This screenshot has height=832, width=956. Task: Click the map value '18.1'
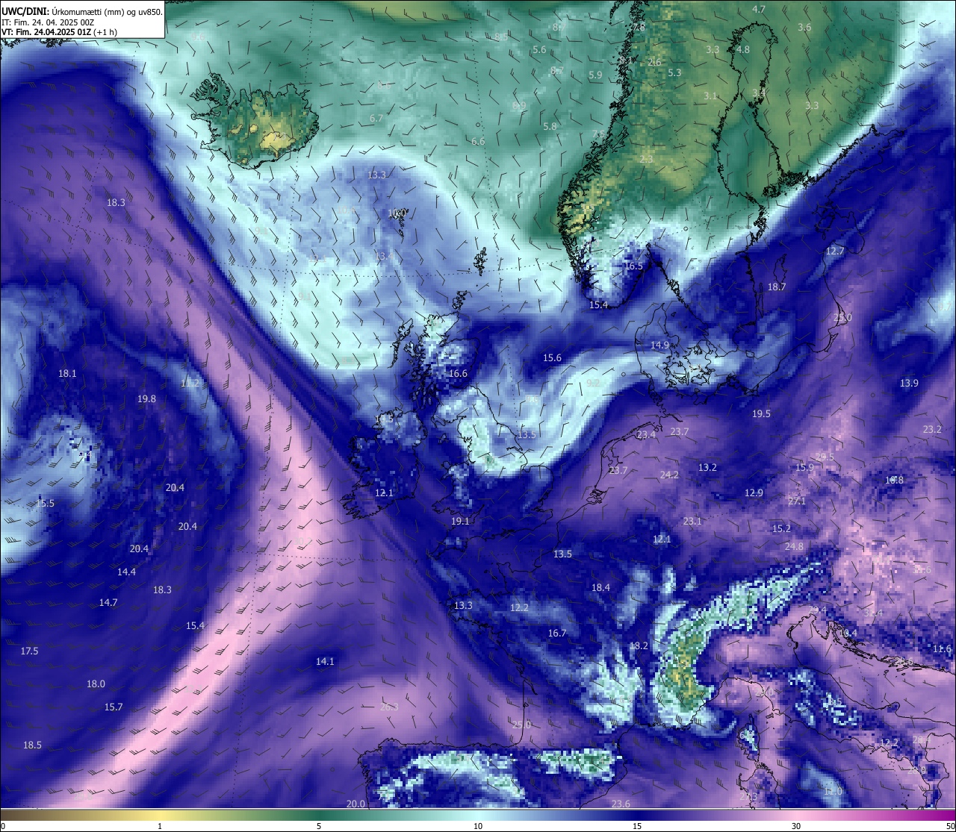pos(67,373)
